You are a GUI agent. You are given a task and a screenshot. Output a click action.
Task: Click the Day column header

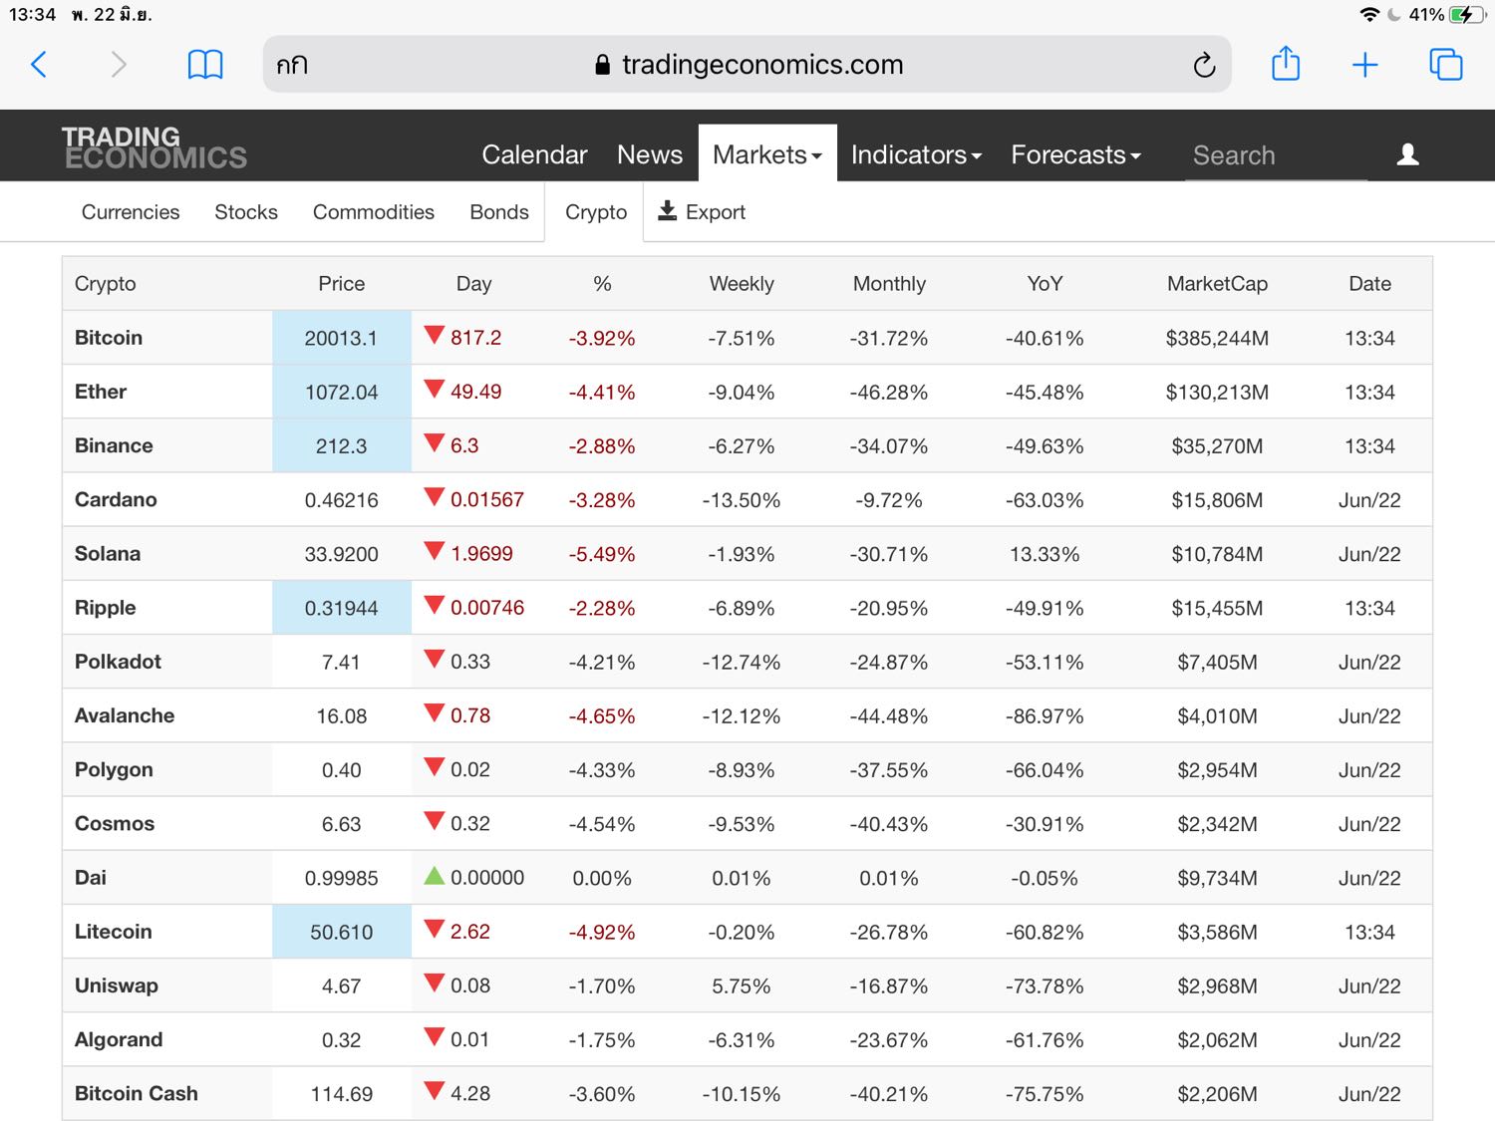tap(473, 284)
